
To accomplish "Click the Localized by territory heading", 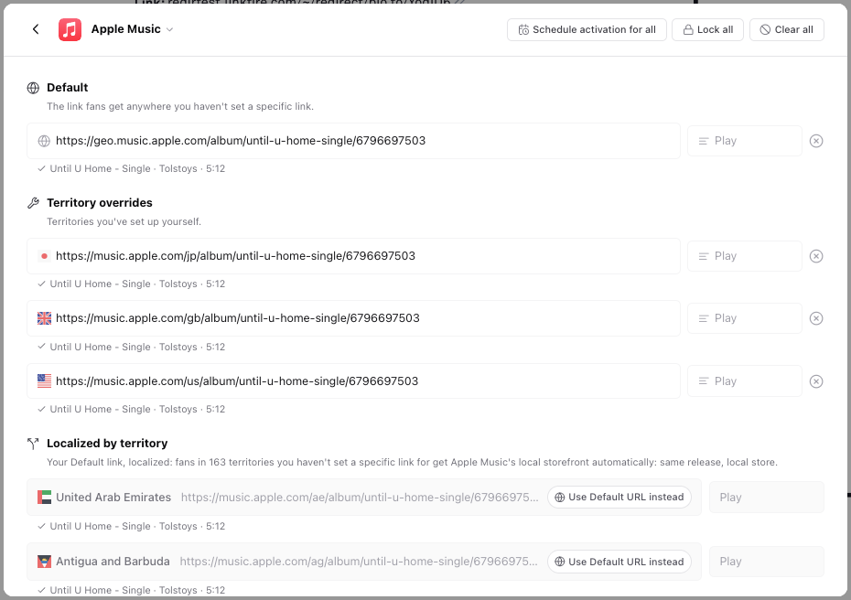I will (107, 444).
